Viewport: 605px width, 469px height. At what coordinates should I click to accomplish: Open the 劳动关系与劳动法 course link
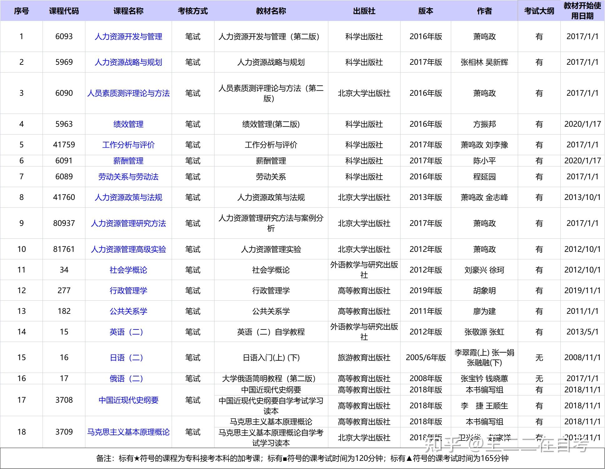(x=128, y=177)
